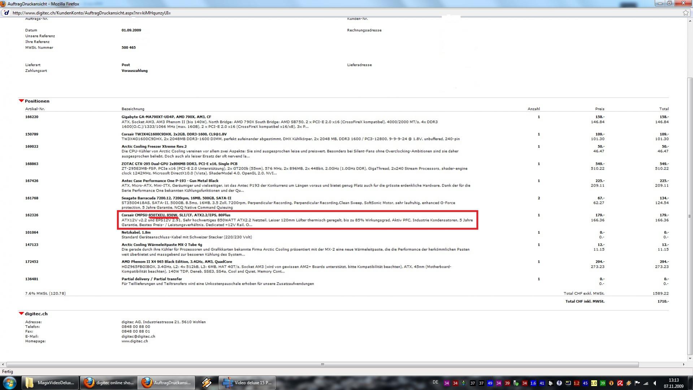This screenshot has height=390, width=693.
Task: Open network signal tray icon
Action: [646, 383]
